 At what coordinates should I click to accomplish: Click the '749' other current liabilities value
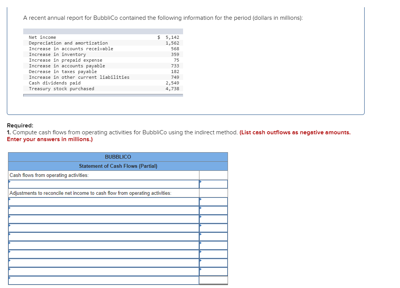175,77
